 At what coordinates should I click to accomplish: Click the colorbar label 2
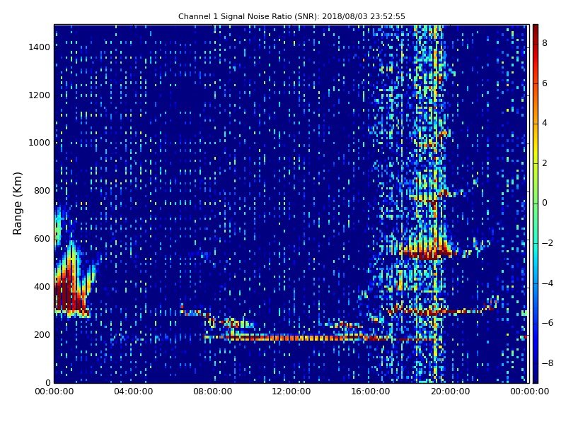545,163
